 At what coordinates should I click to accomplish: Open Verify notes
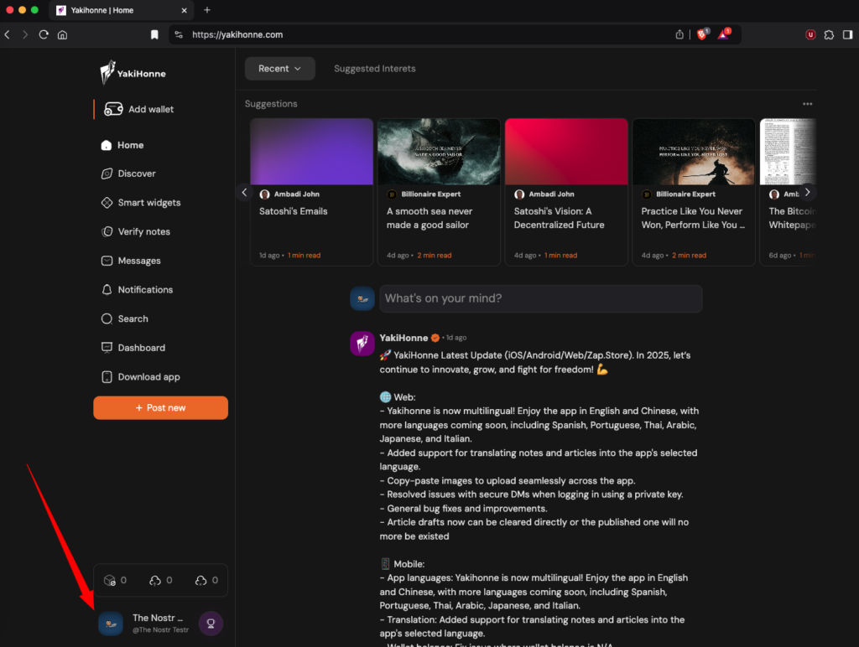tap(136, 231)
